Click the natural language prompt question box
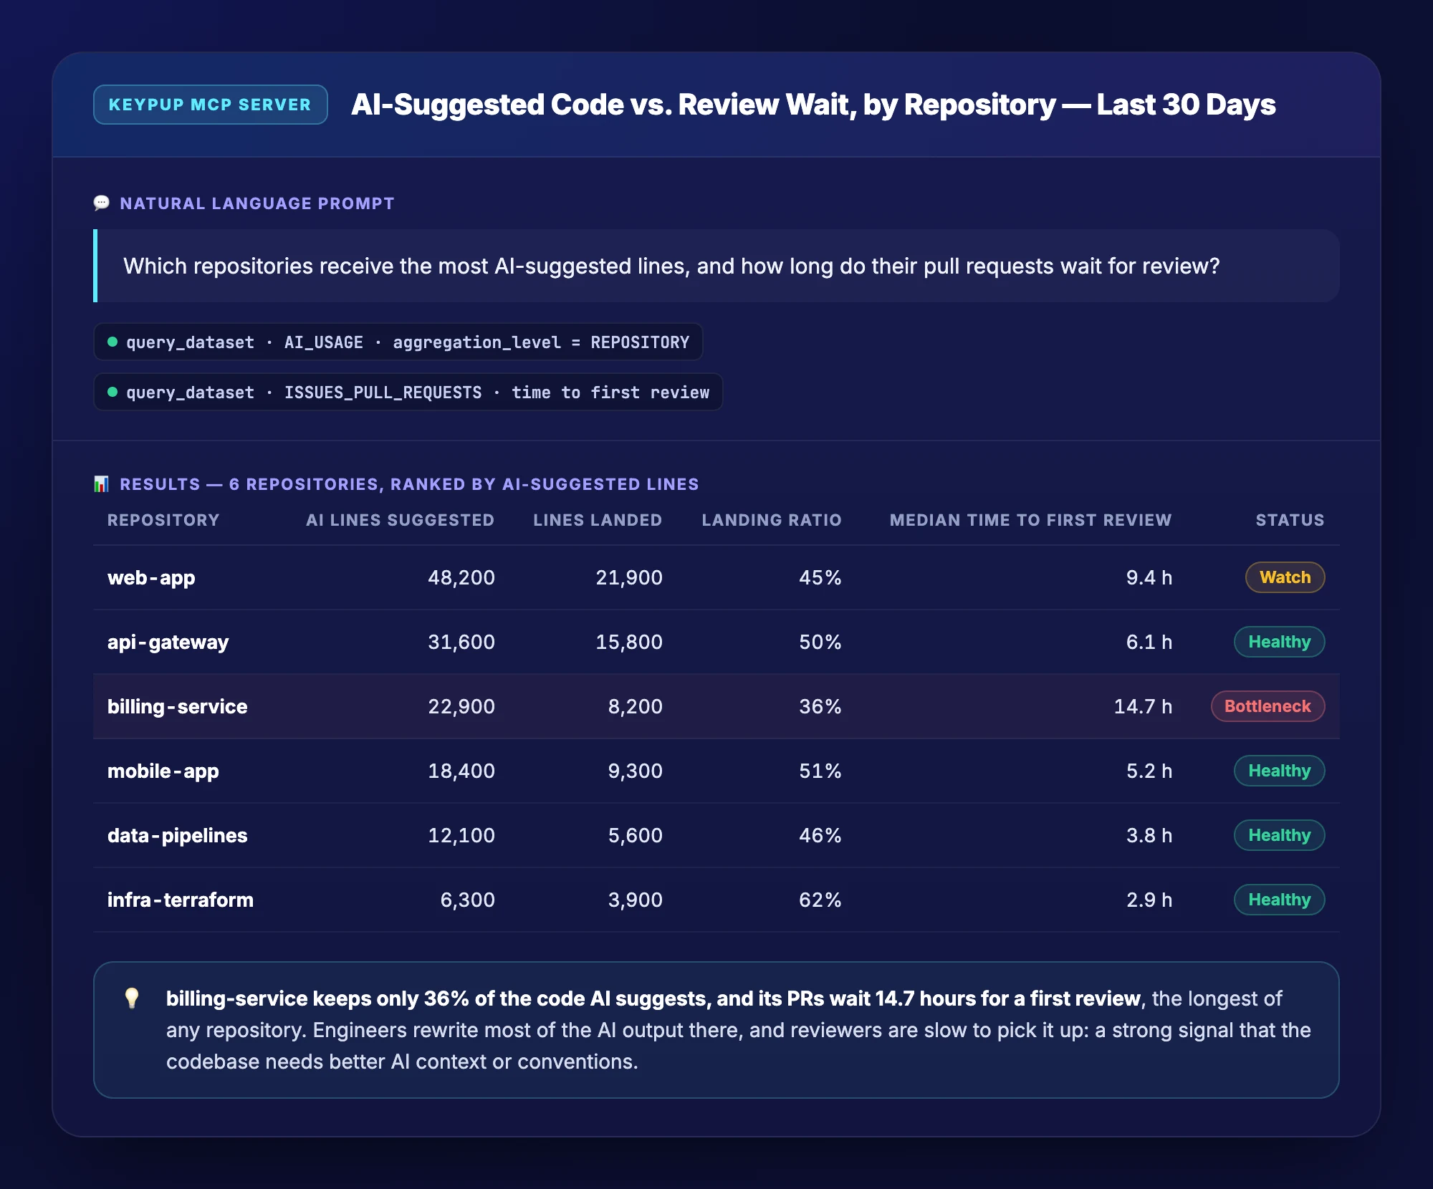Viewport: 1433px width, 1189px height. 716,266
